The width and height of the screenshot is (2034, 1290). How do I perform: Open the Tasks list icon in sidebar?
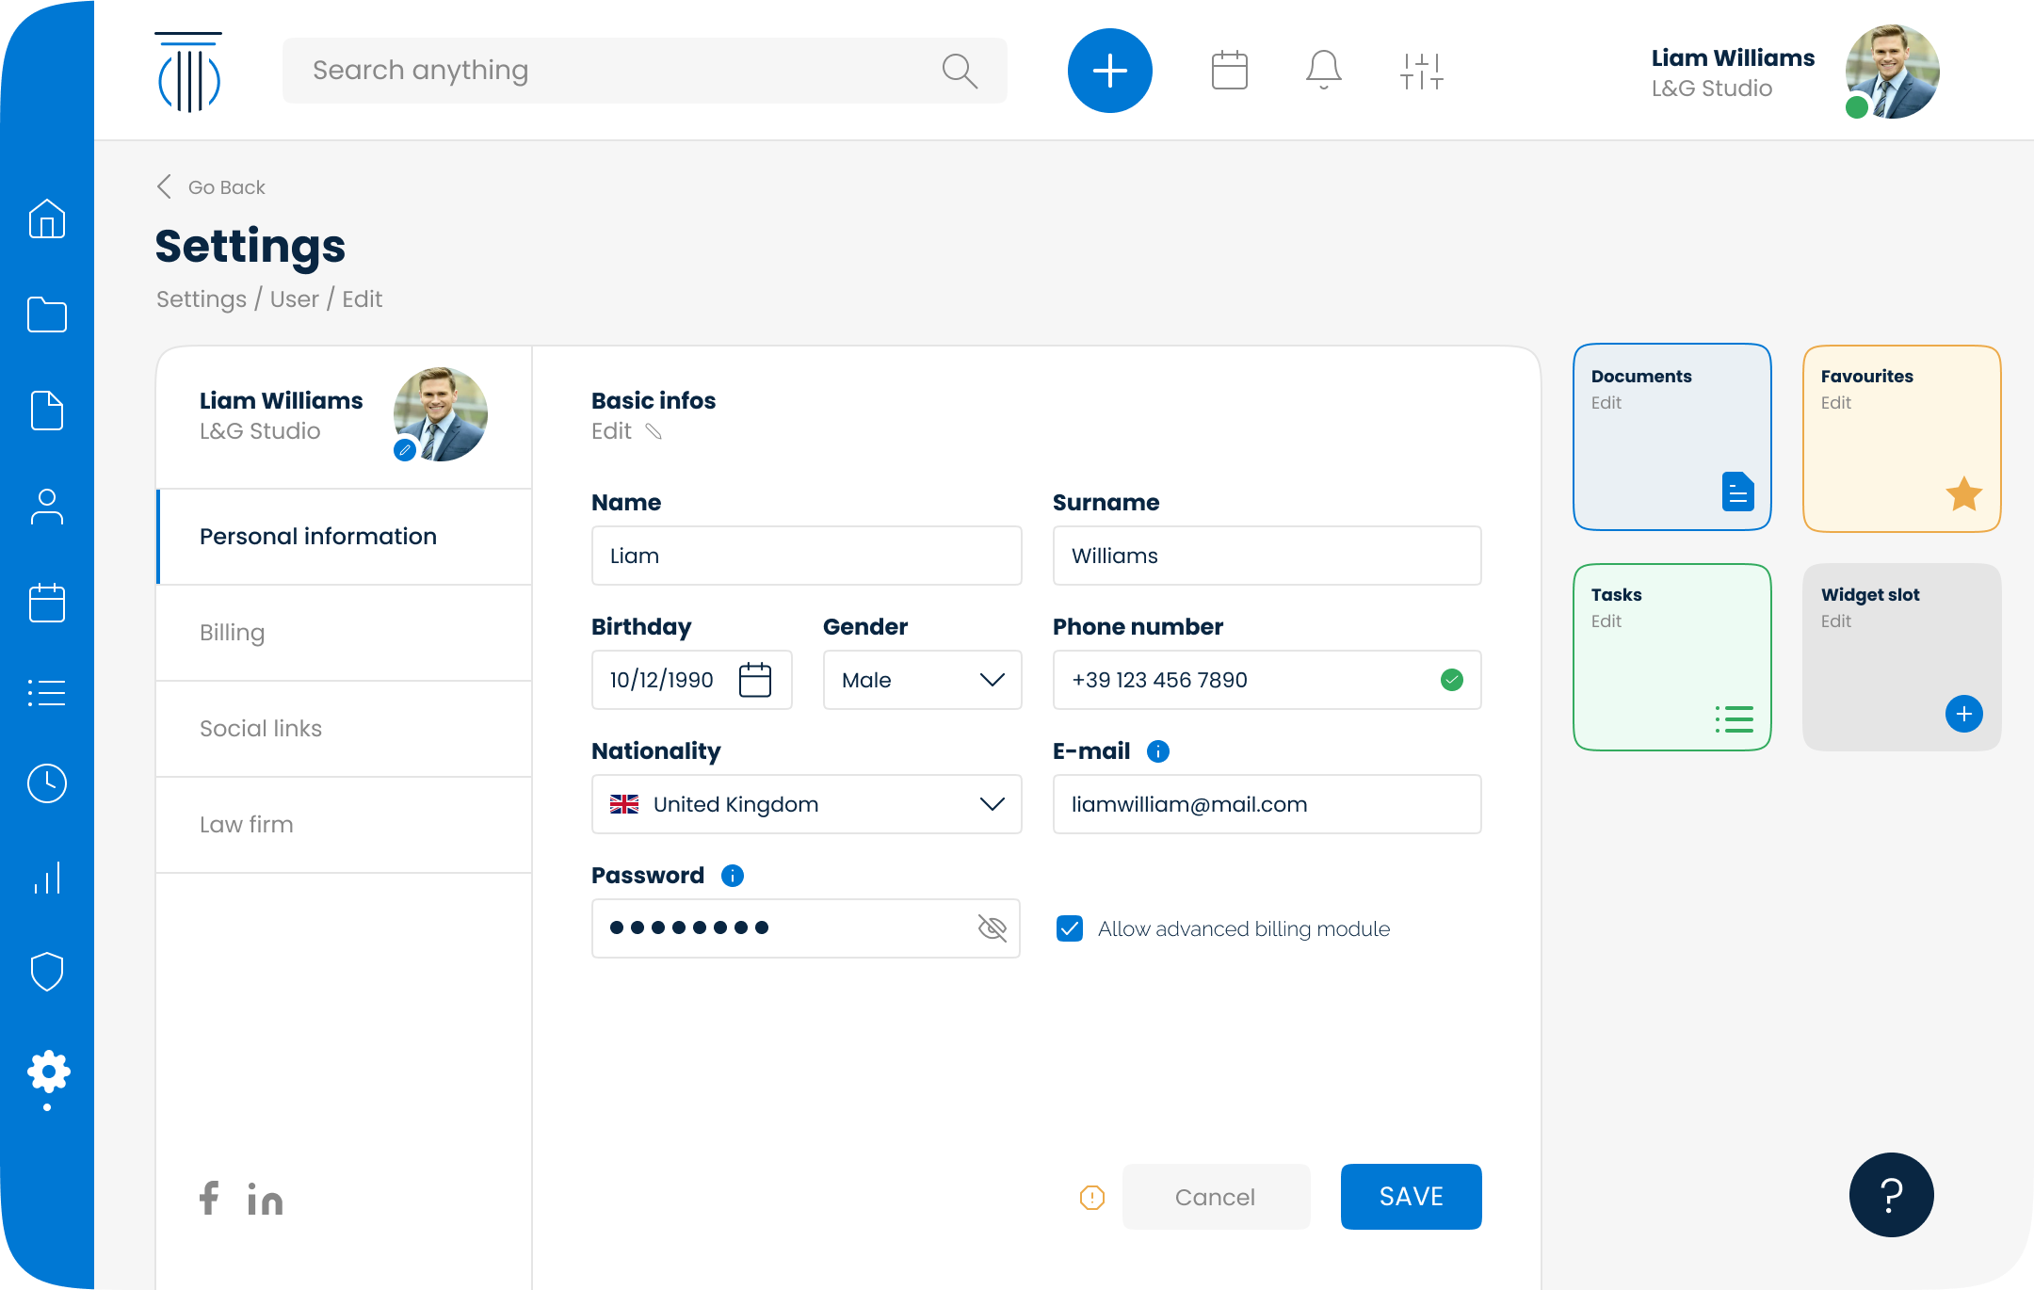pos(47,693)
